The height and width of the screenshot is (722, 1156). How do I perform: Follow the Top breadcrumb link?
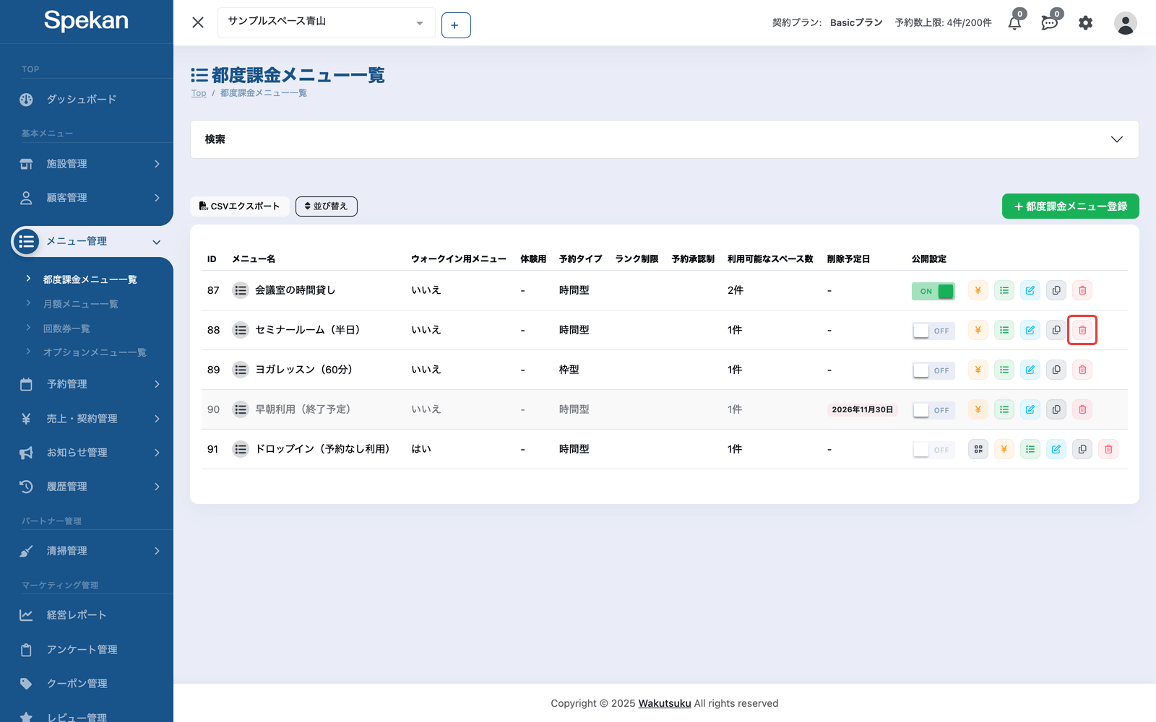(x=199, y=93)
